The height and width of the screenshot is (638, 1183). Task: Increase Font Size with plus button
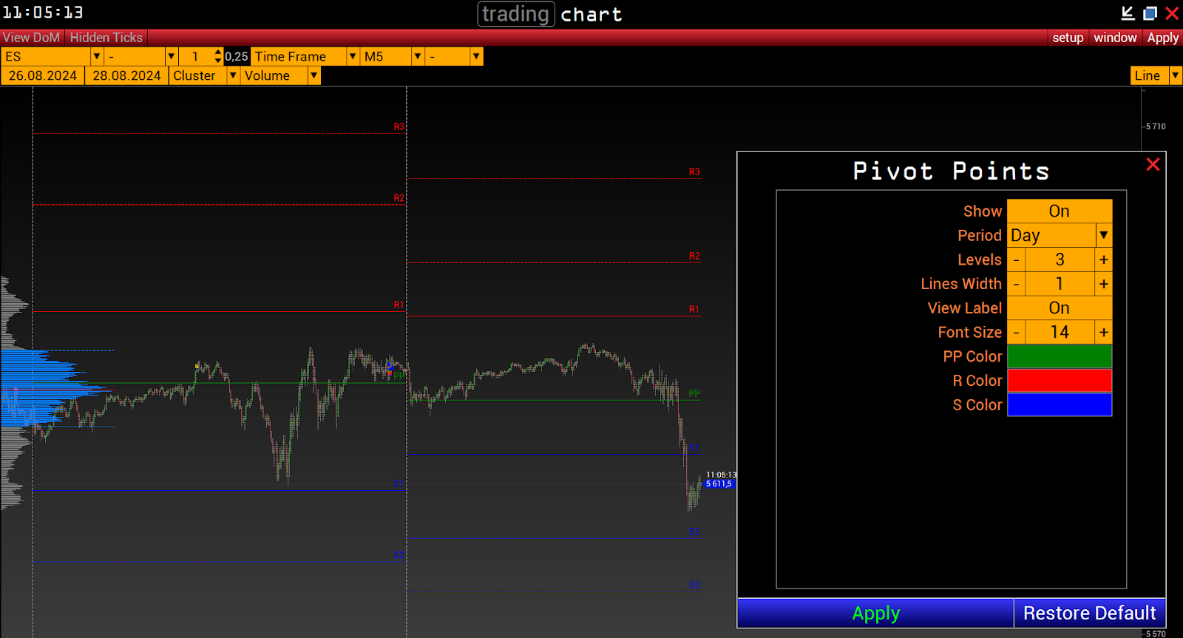(1103, 333)
